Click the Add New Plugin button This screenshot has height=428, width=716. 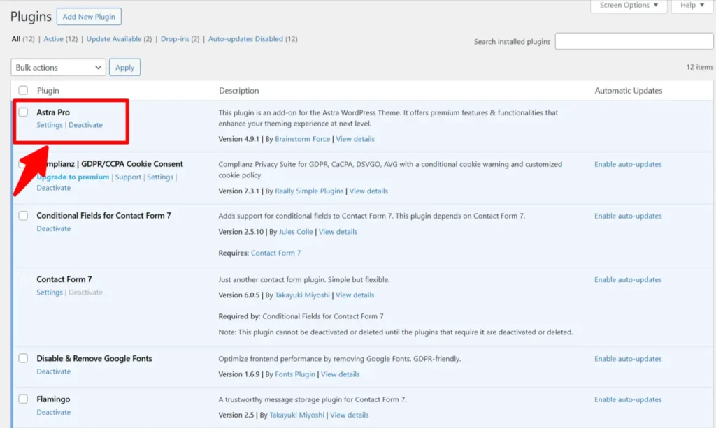pyautogui.click(x=89, y=16)
